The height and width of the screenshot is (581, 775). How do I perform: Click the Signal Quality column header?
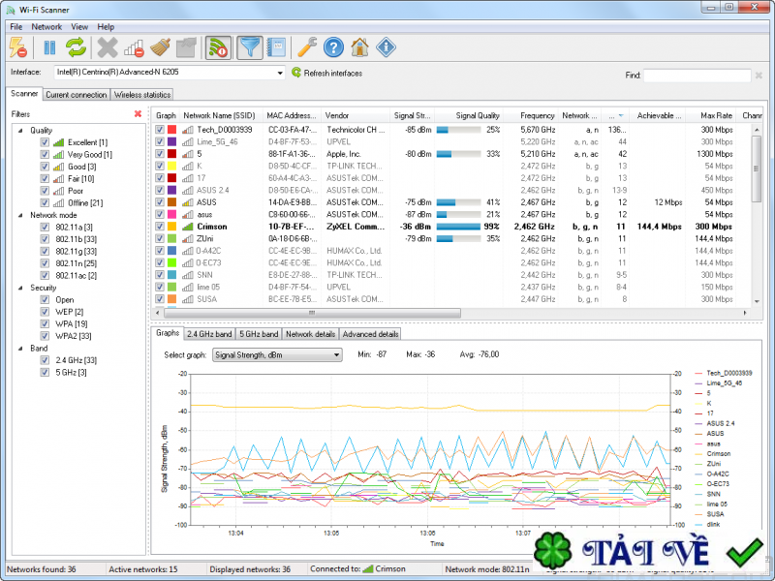coord(478,115)
